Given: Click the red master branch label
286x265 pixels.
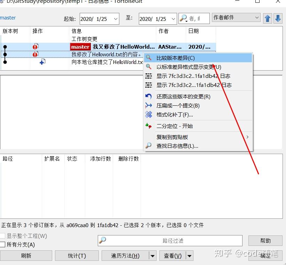Looking at the screenshot, I should [x=80, y=47].
